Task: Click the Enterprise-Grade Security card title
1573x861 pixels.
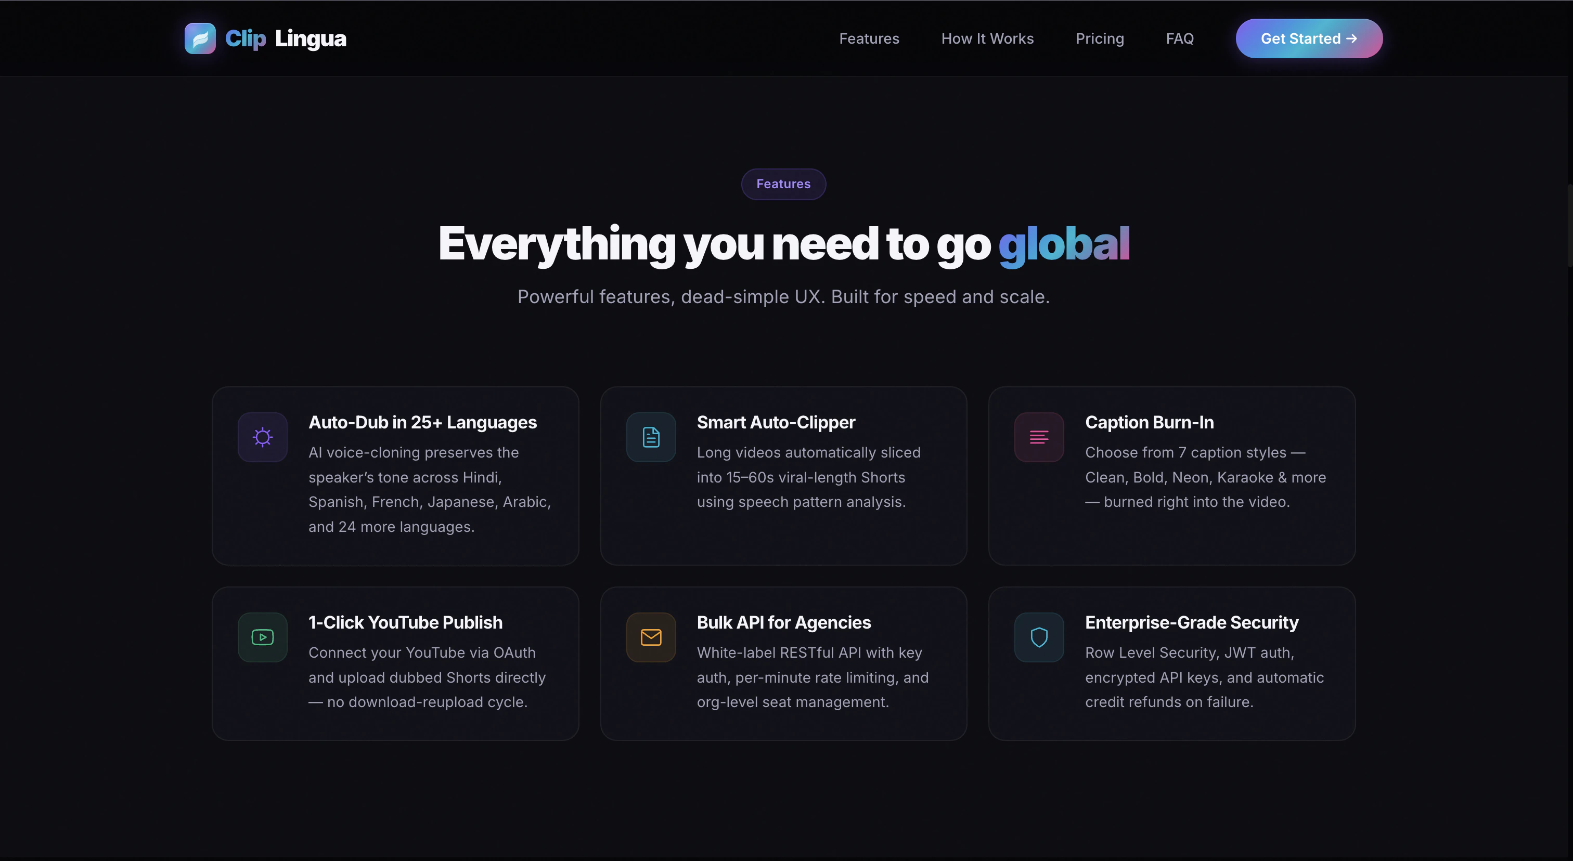Action: pos(1191,622)
